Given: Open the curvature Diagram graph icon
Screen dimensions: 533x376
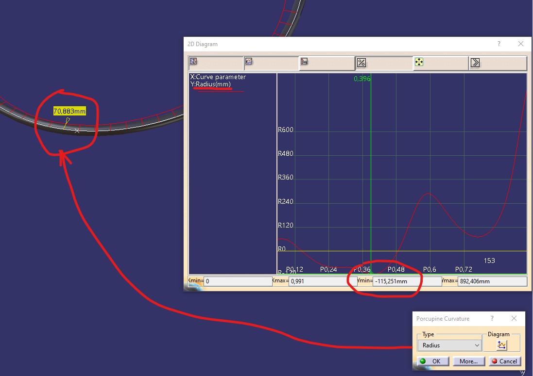Looking at the screenshot, I should point(501,345).
